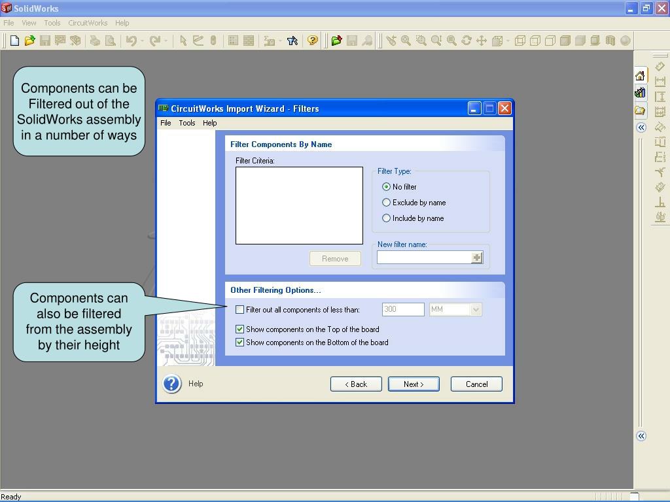Image resolution: width=670 pixels, height=502 pixels.
Task: Open the Design Library task pane icon
Action: click(640, 93)
